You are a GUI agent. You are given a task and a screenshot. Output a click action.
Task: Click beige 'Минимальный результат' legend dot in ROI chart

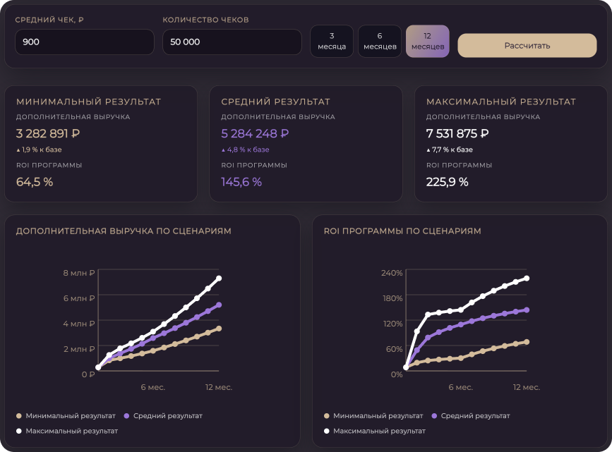(x=327, y=416)
